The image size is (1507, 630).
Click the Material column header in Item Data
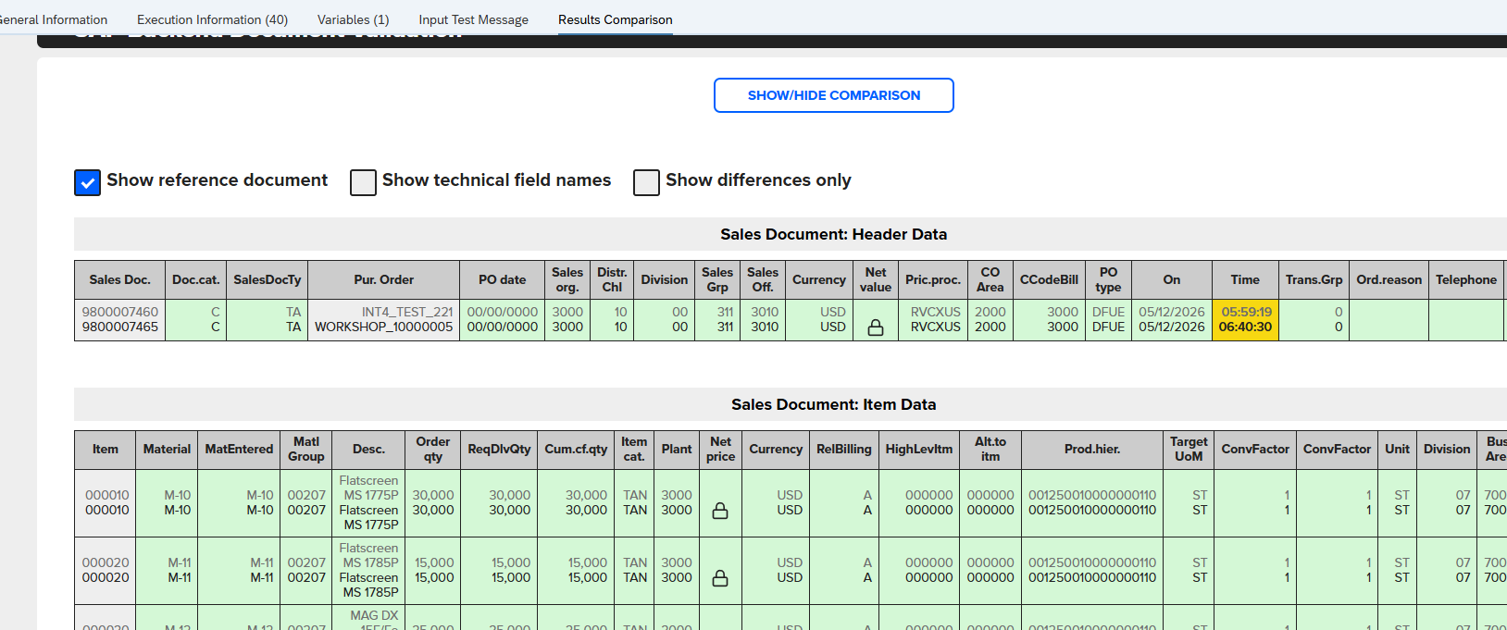tap(167, 449)
